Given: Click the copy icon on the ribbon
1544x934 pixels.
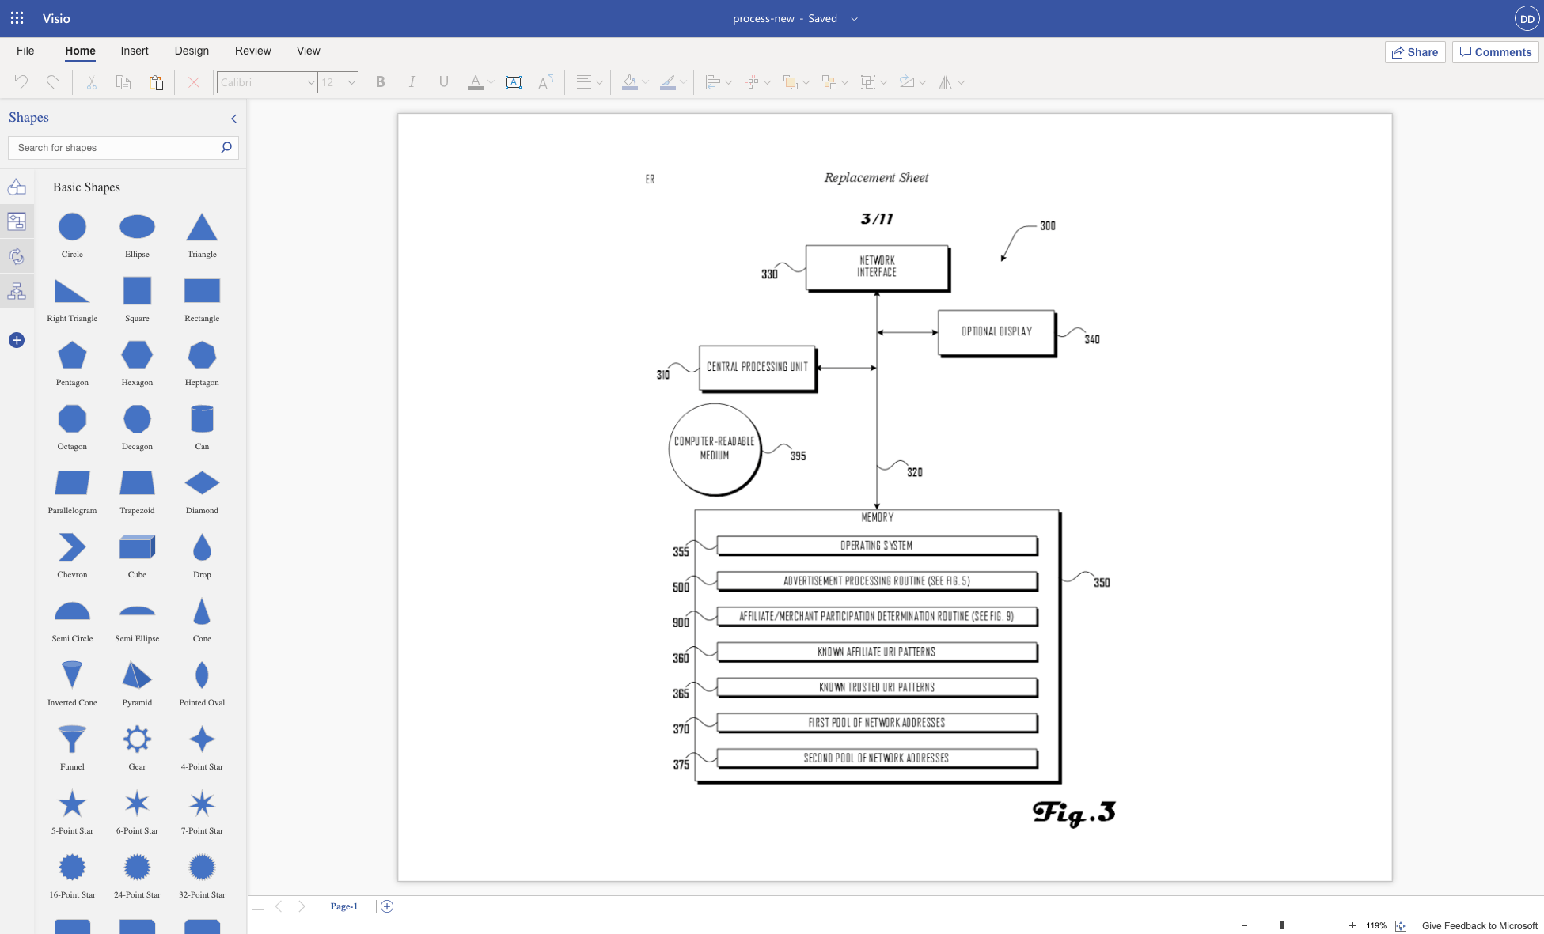Looking at the screenshot, I should pyautogui.click(x=123, y=81).
